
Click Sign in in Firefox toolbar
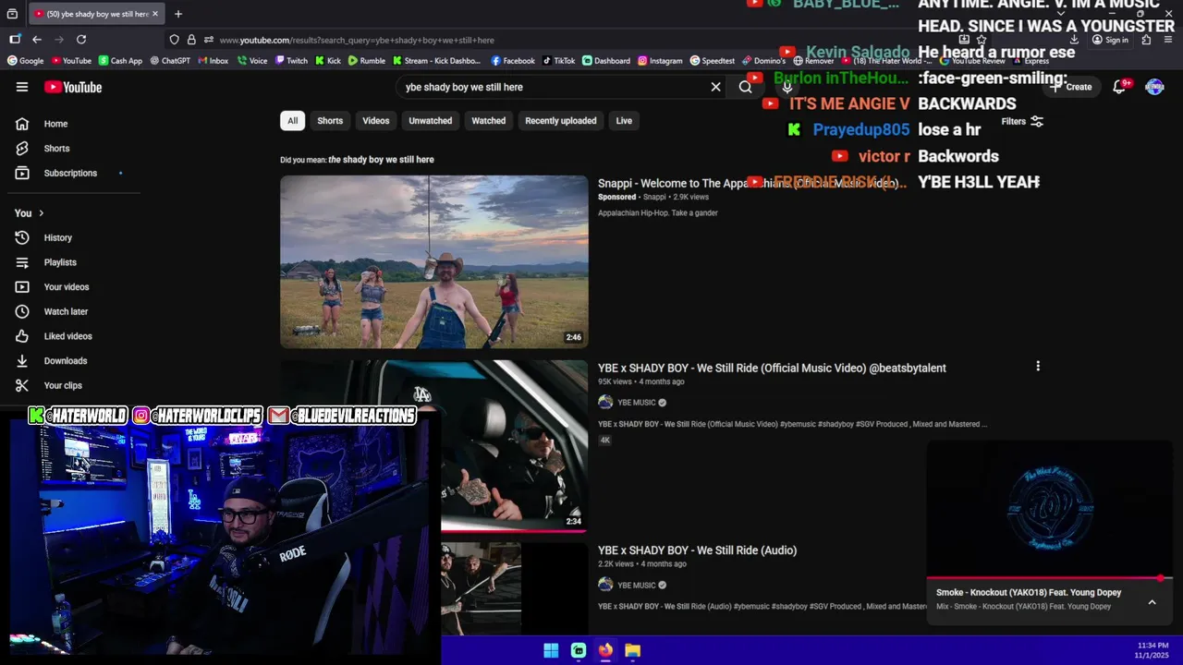click(x=1110, y=40)
